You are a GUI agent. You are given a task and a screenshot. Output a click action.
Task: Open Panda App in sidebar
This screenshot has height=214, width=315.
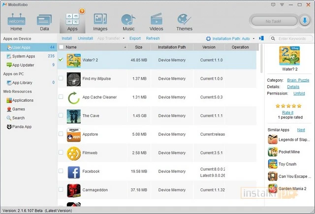pyautogui.click(x=22, y=127)
